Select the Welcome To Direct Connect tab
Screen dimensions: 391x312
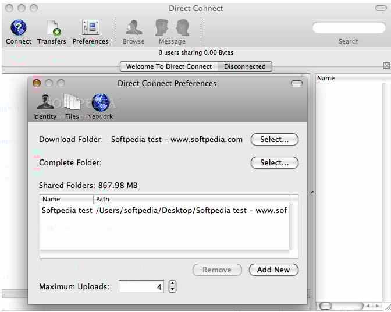(169, 66)
